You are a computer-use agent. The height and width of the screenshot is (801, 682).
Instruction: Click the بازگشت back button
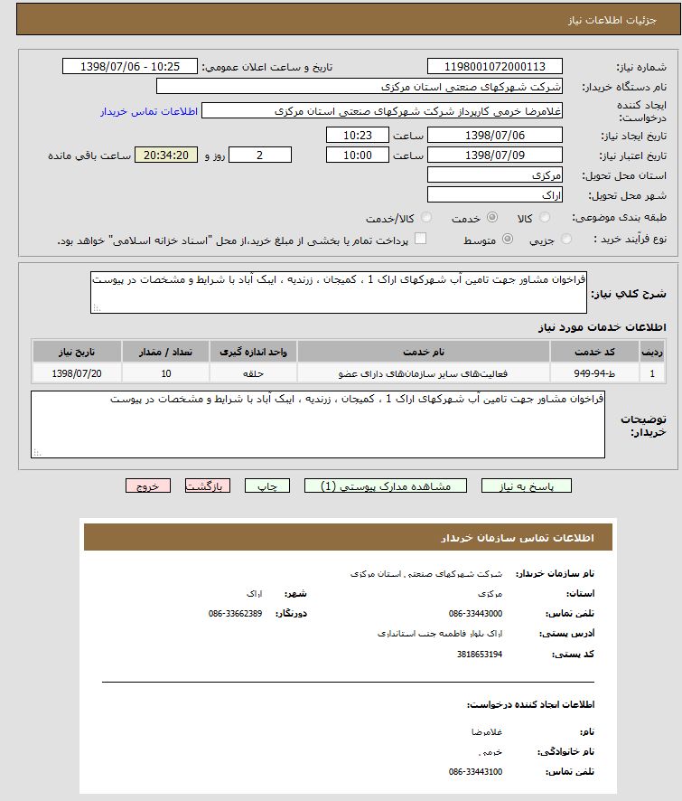tap(207, 485)
